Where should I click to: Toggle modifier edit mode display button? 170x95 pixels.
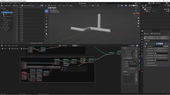click(159, 44)
